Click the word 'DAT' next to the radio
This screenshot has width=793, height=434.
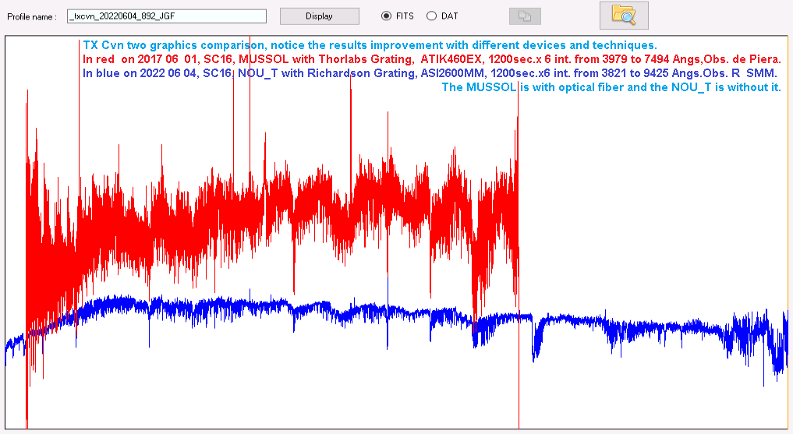450,16
